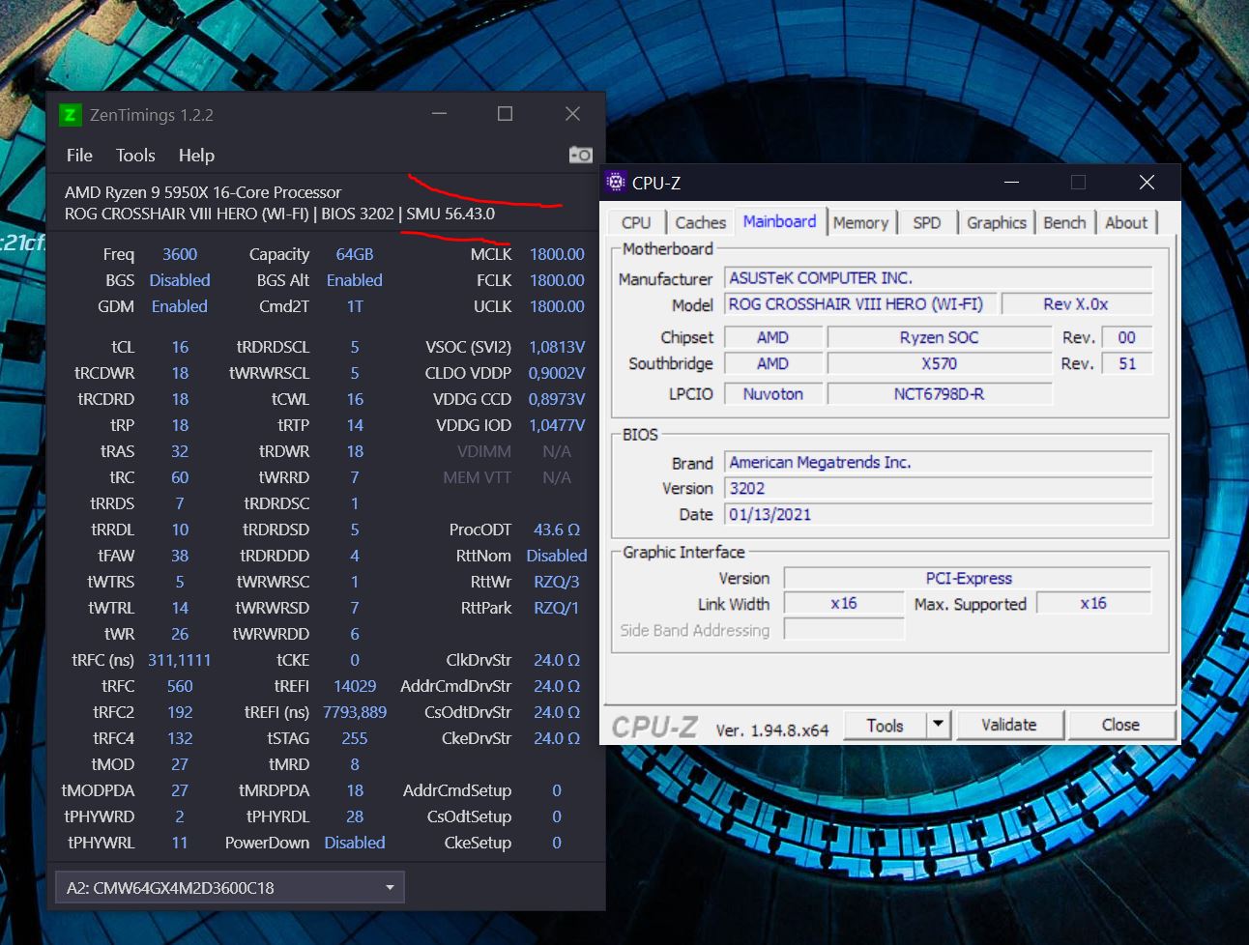The image size is (1249, 945).
Task: Click the Ryzen SOC chipset value
Action: tap(939, 337)
